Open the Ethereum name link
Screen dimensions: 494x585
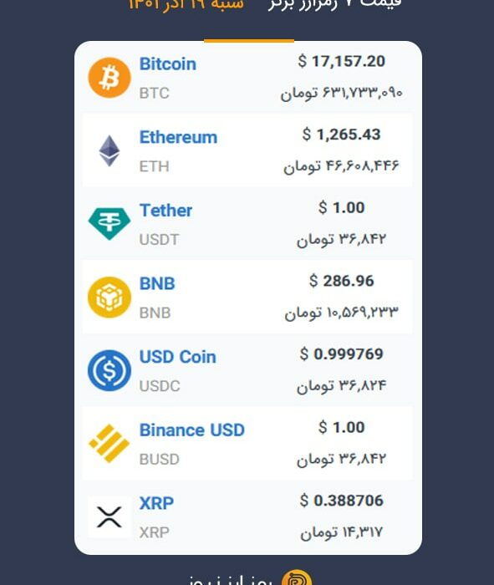[178, 137]
